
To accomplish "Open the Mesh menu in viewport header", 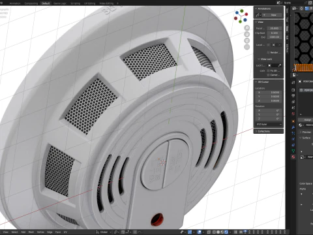I will pos(31,232).
